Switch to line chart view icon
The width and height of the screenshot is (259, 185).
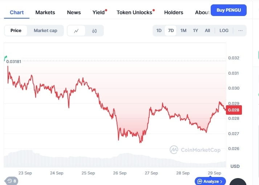[76, 31]
